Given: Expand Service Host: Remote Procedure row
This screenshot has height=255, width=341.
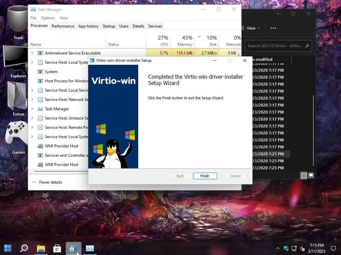Looking at the screenshot, I should coord(32,127).
